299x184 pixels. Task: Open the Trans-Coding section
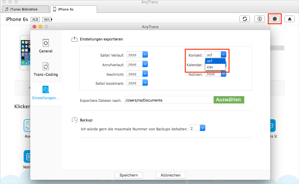[45, 70]
